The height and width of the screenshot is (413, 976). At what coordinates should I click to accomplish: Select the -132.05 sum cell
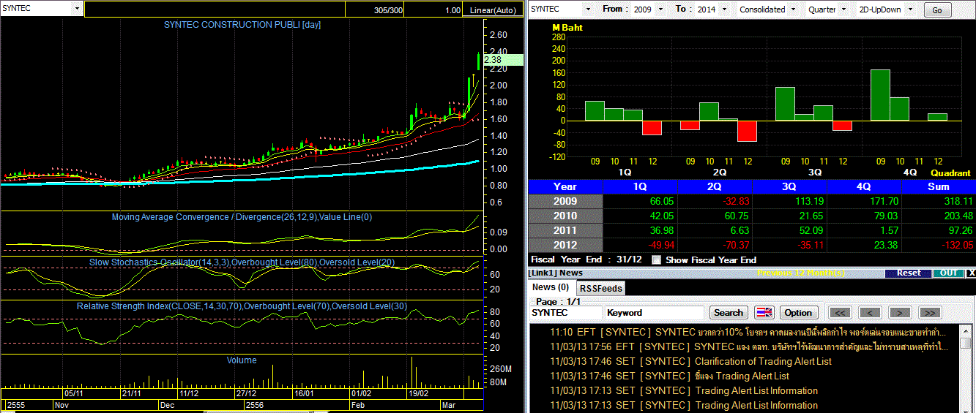pyautogui.click(x=939, y=245)
